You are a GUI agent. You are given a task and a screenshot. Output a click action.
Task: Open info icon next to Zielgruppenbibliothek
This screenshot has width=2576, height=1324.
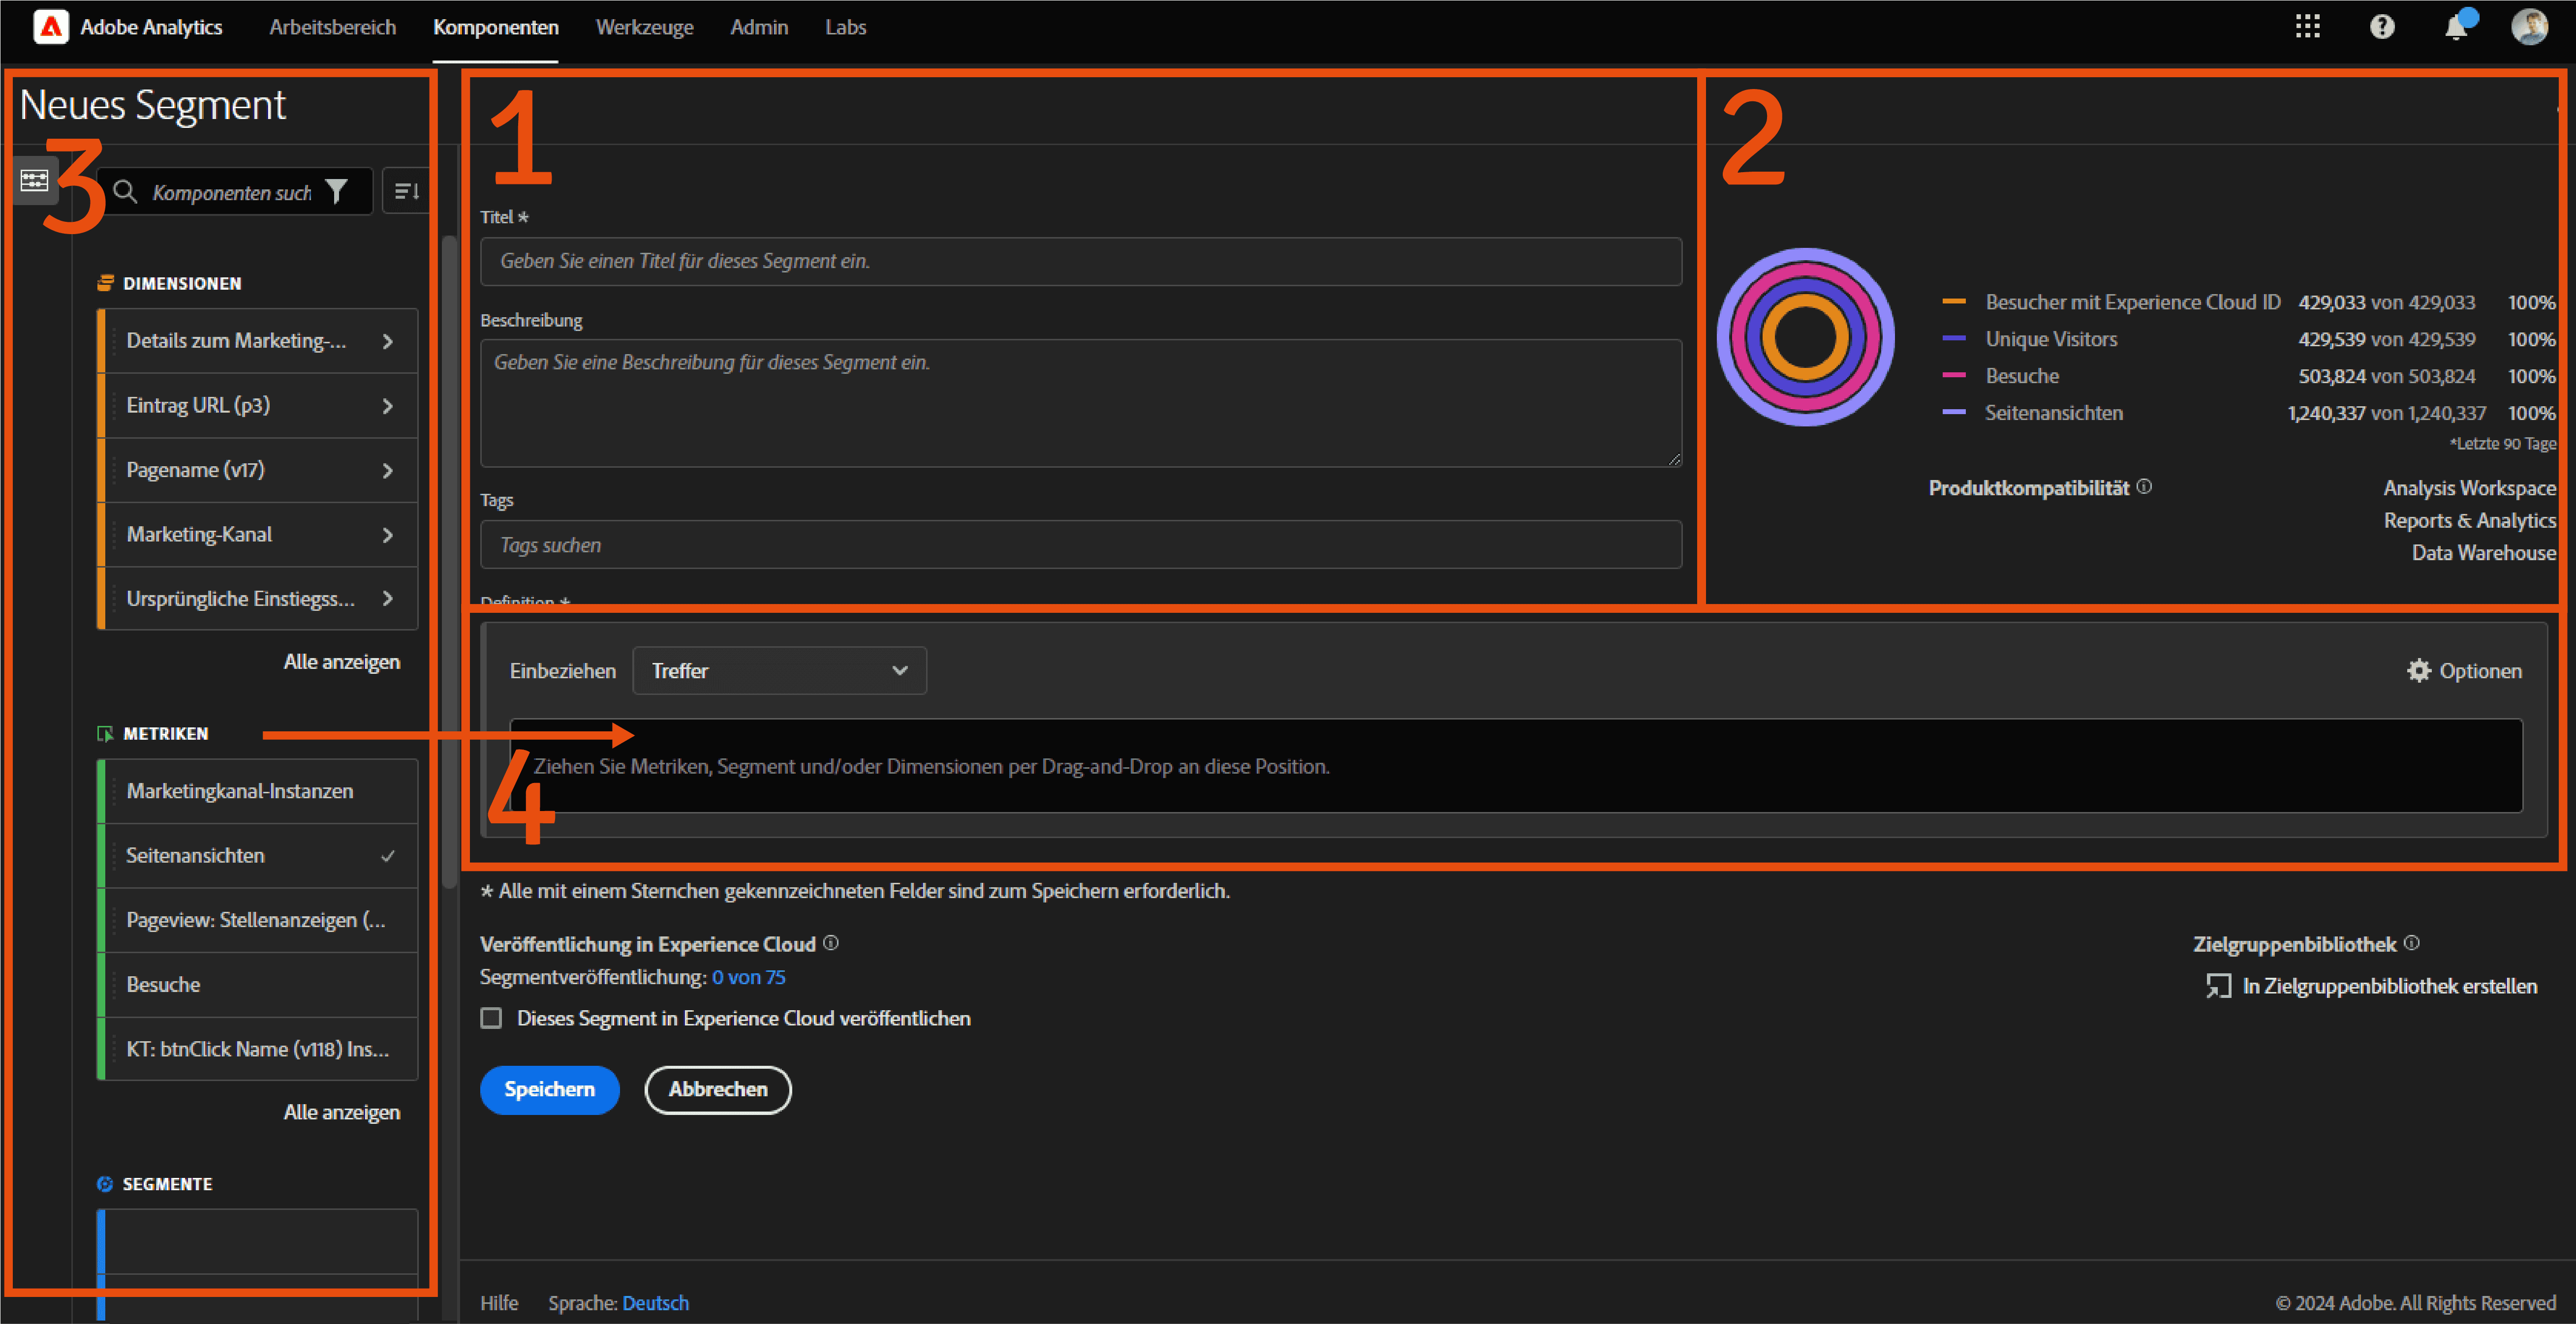pyautogui.click(x=2412, y=943)
